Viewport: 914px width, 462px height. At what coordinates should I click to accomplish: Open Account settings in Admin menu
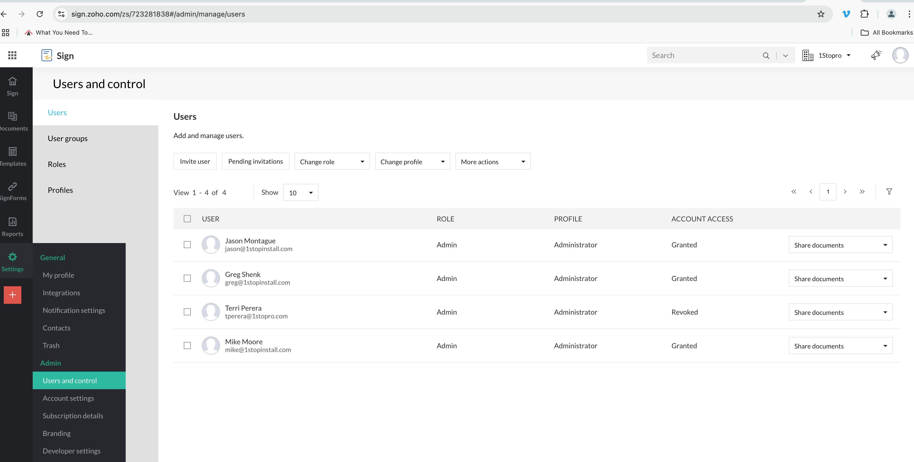pyautogui.click(x=68, y=398)
